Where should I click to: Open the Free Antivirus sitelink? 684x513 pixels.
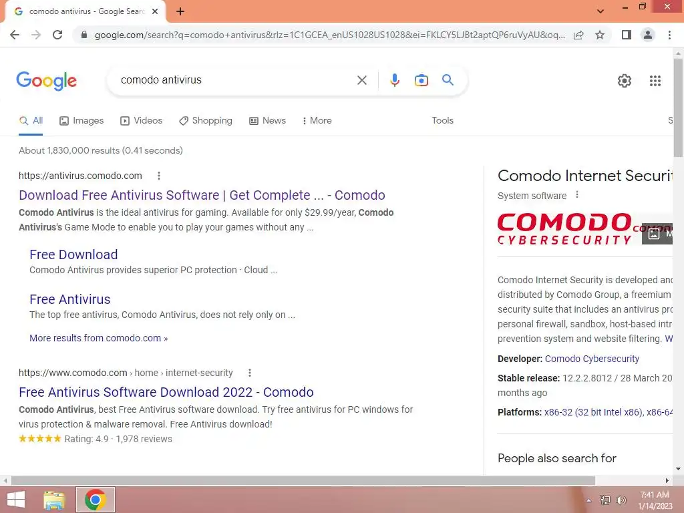(x=69, y=300)
